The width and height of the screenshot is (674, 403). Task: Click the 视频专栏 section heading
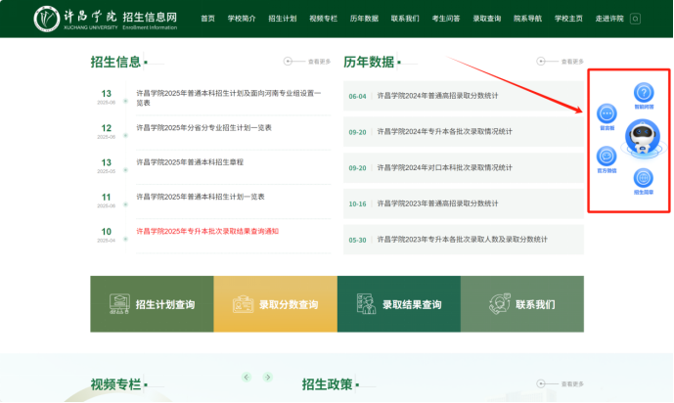pos(115,384)
